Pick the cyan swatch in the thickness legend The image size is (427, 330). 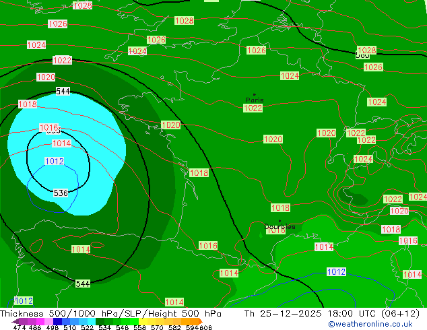tap(92, 321)
